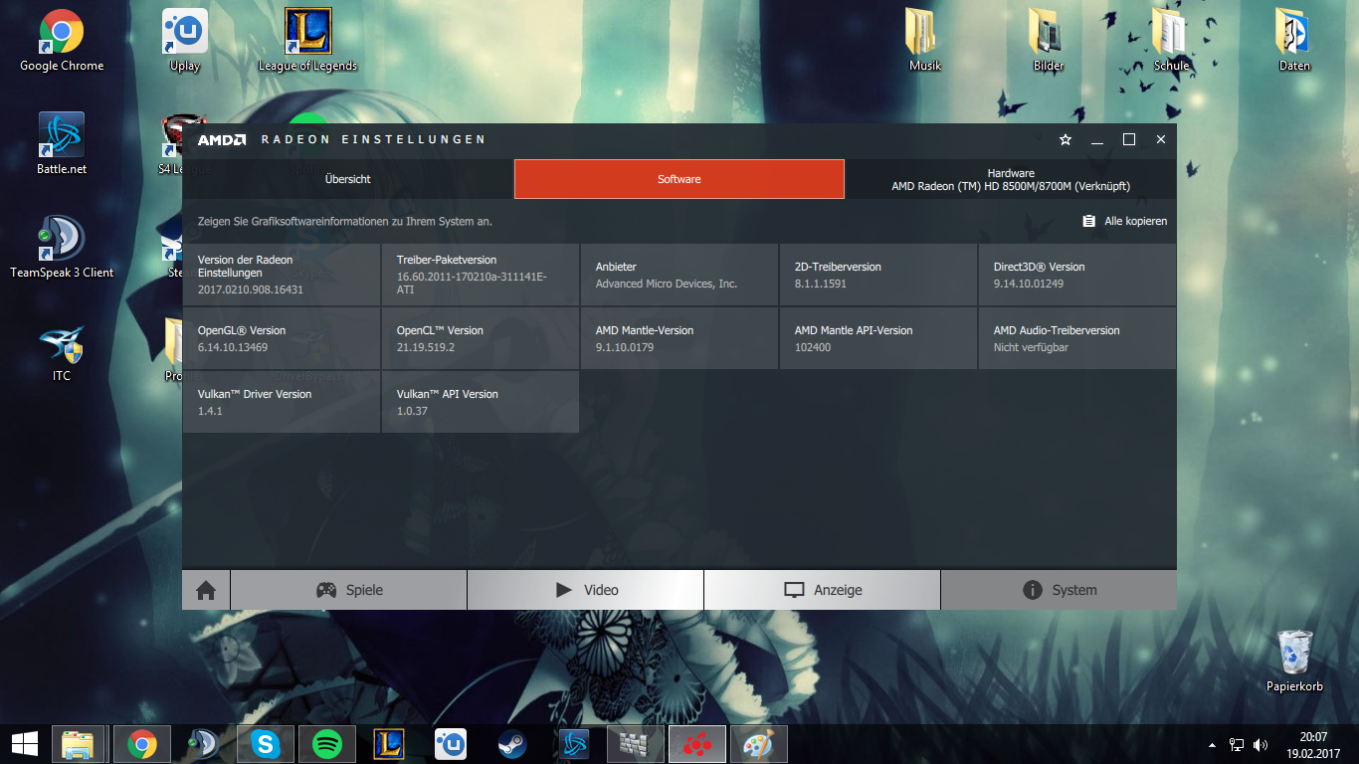Click the favorites star in Radeon title bar
Viewport: 1359px width, 764px height.
point(1066,140)
